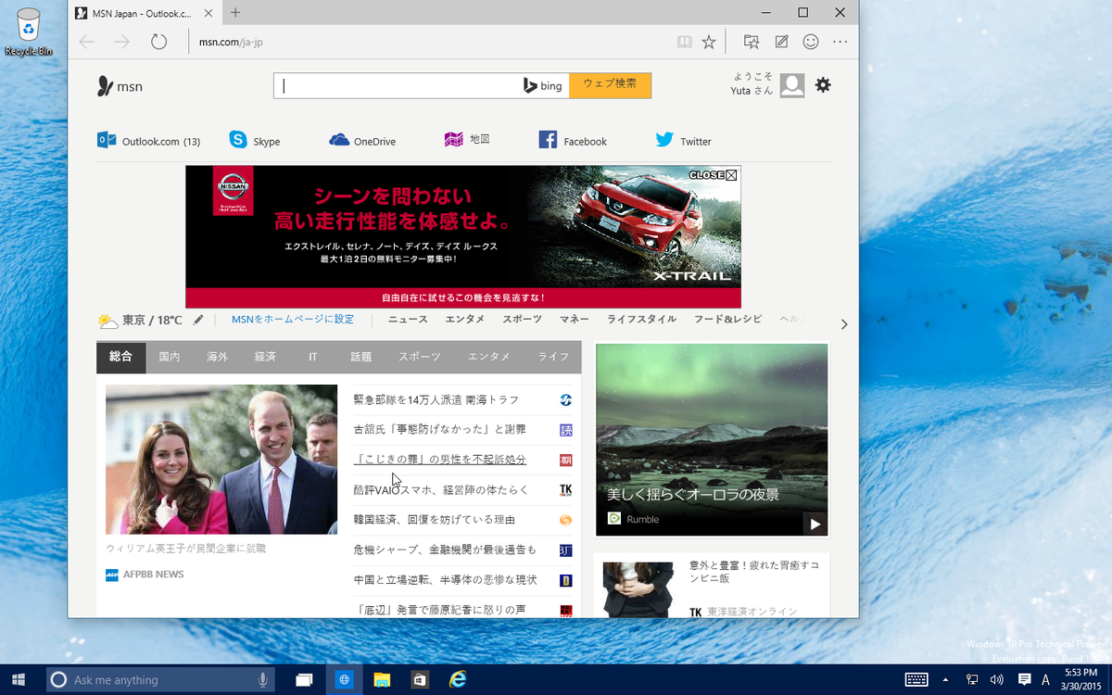Click Cortana microphone icon

pyautogui.click(x=263, y=680)
